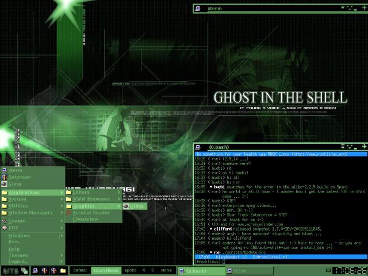Open Gimp listed below Netscape in main menu

coord(33,184)
